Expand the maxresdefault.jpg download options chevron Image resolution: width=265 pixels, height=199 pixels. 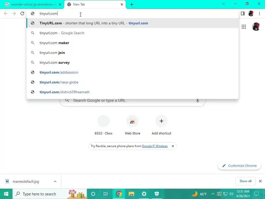[55, 181]
